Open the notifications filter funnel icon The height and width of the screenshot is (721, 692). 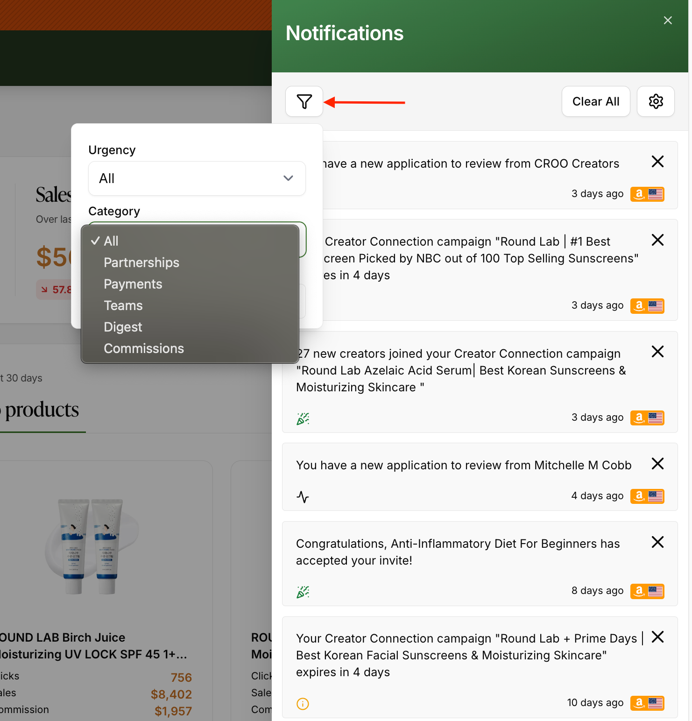(304, 101)
